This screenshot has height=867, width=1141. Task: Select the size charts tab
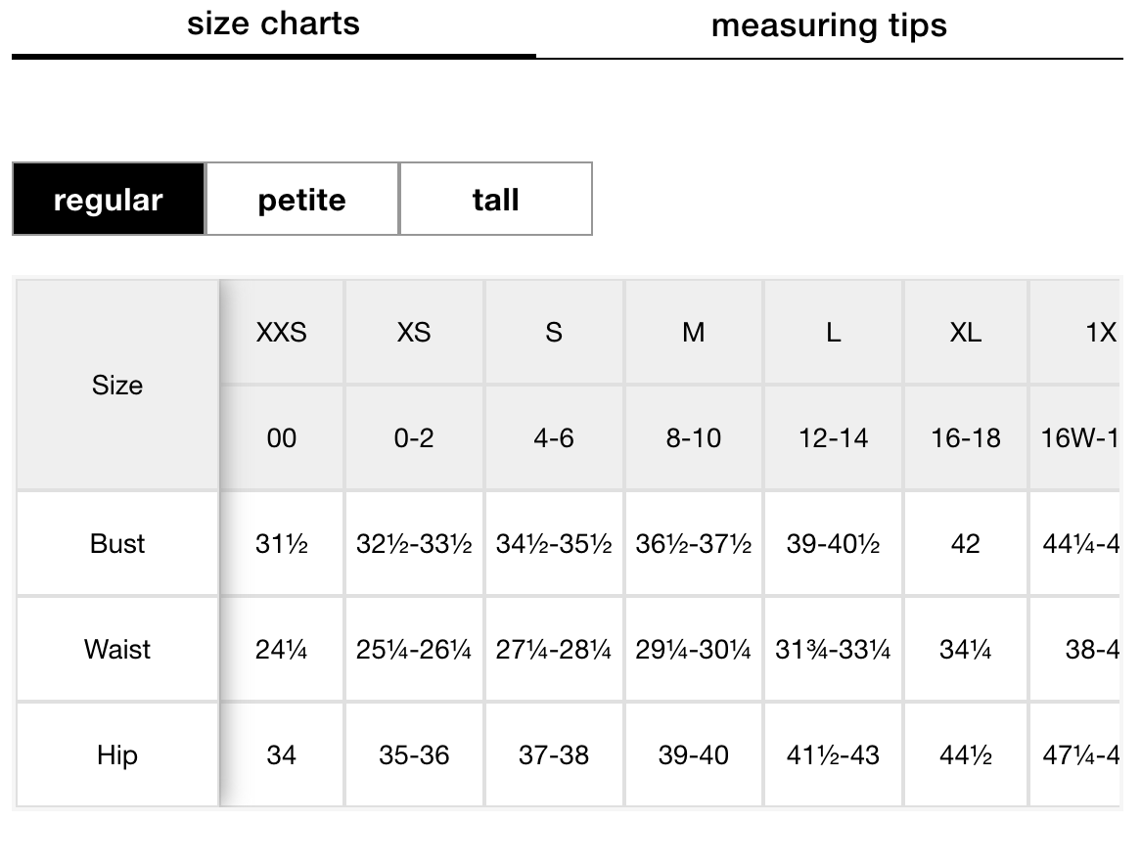(x=275, y=23)
